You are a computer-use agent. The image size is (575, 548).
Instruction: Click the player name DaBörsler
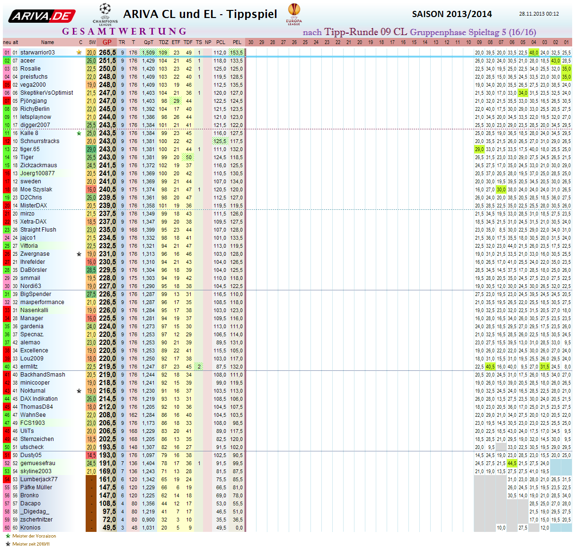coord(34,270)
